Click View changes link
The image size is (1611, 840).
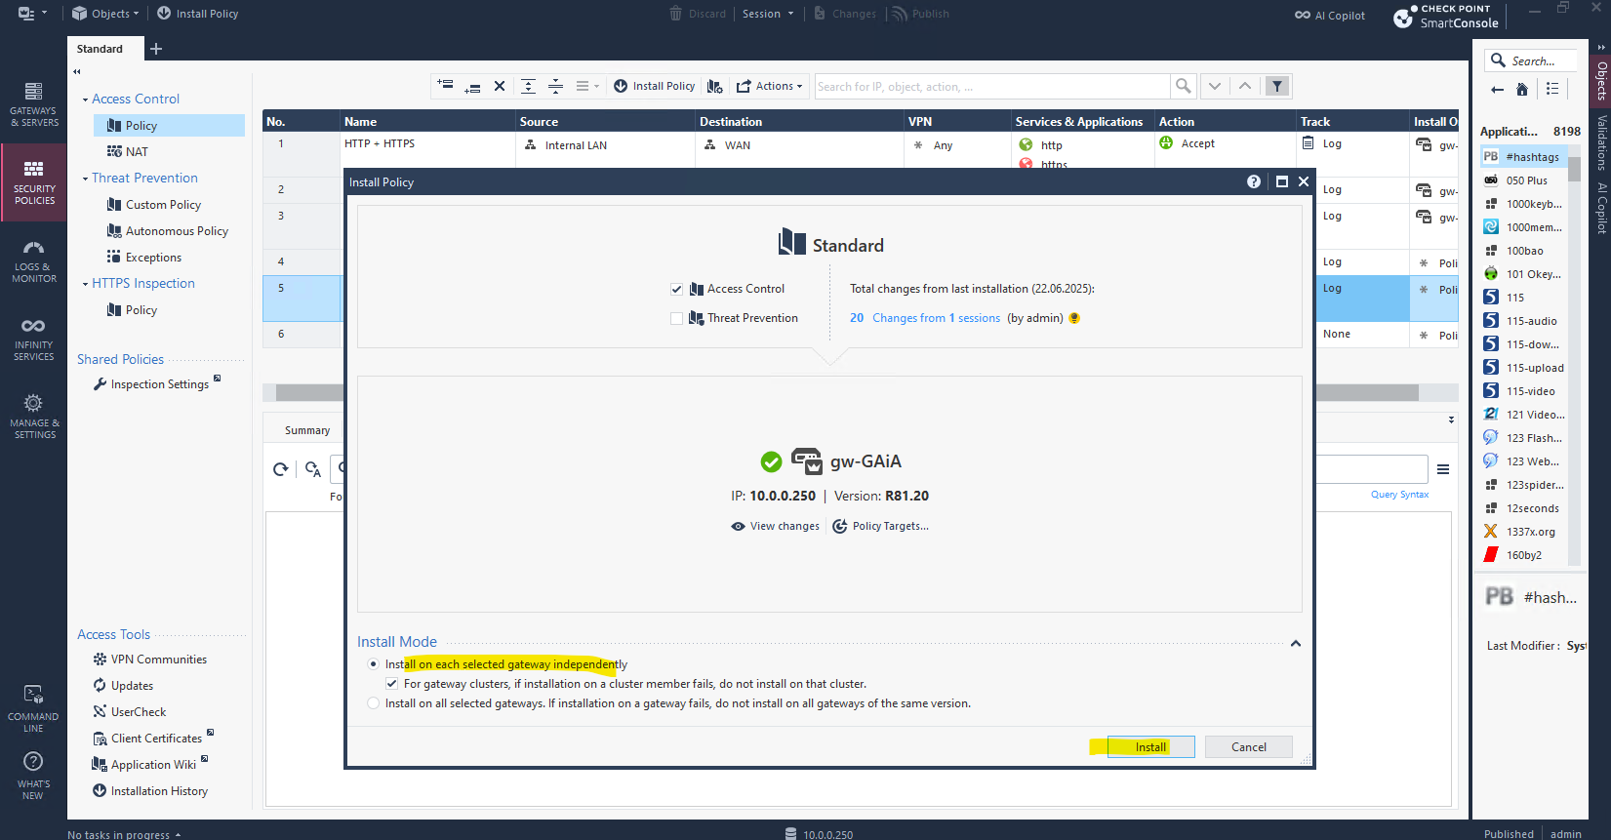[x=776, y=526]
